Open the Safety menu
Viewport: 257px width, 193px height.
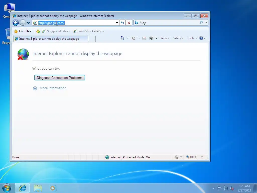[x=178, y=38]
